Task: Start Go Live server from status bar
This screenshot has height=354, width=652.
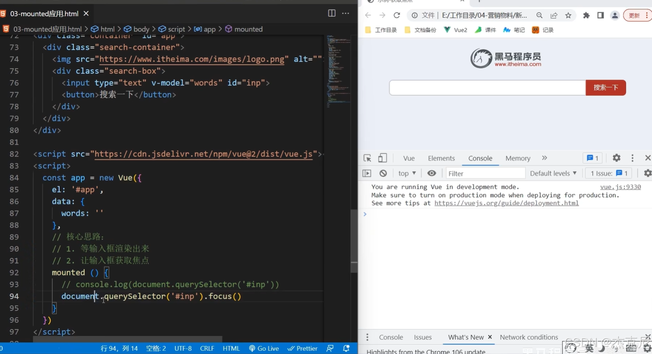Action: point(264,348)
